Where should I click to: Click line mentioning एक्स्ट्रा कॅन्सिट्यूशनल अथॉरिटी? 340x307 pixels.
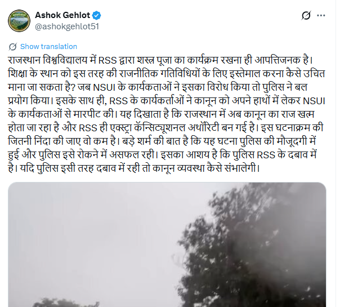pos(165,127)
